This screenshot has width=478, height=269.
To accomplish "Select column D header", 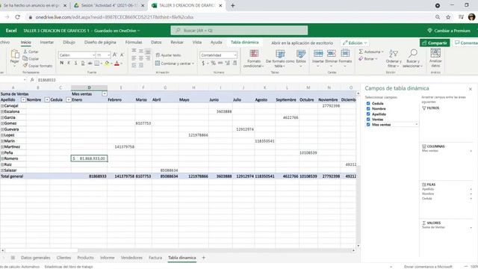I will coord(89,87).
